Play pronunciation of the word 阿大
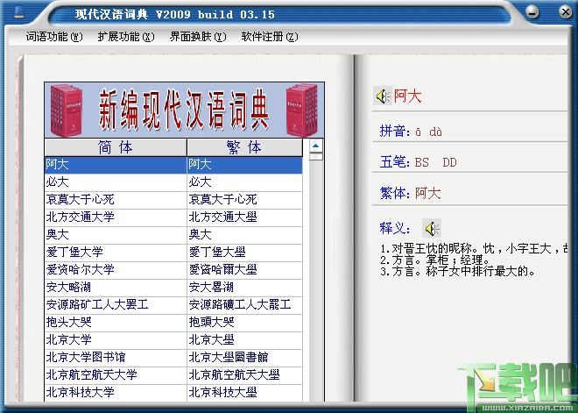Image resolution: width=578 pixels, height=413 pixels. coord(383,96)
